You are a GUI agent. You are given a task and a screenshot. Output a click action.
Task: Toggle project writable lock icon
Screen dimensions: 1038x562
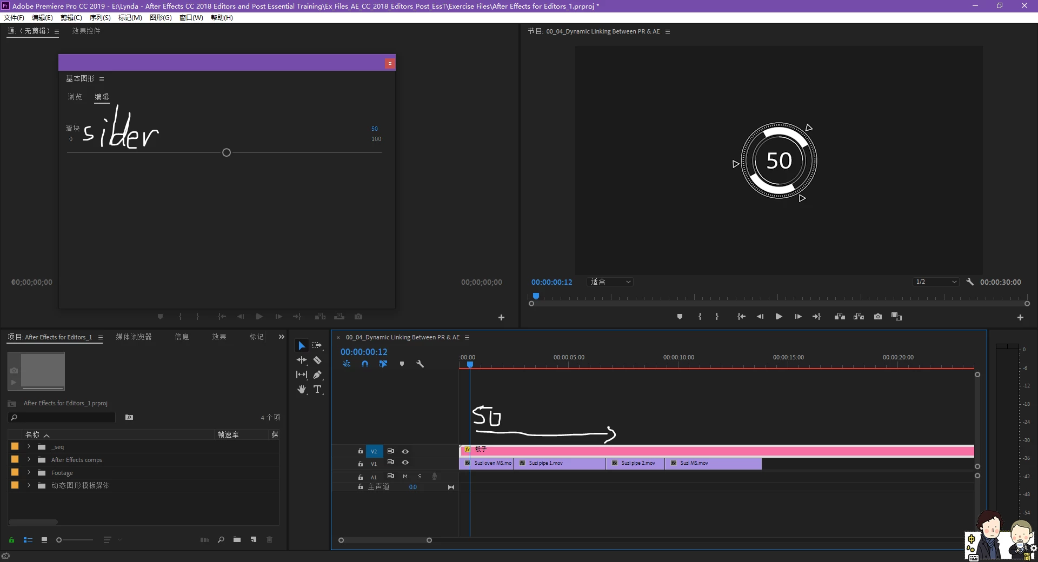[x=11, y=540]
